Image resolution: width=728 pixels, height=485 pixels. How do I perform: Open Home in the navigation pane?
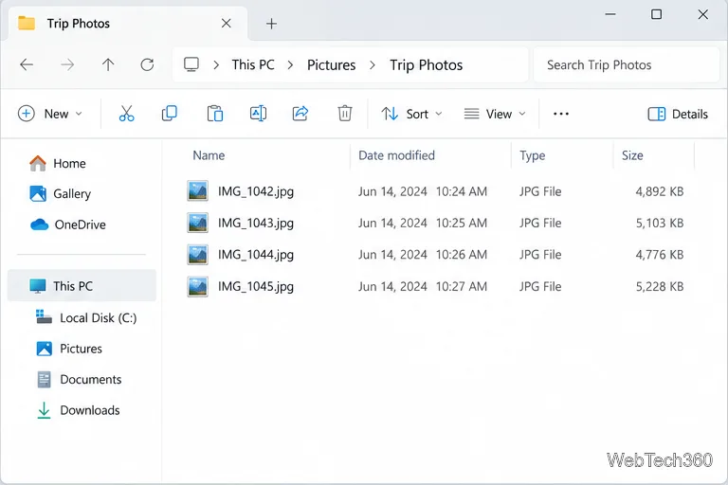[57, 163]
